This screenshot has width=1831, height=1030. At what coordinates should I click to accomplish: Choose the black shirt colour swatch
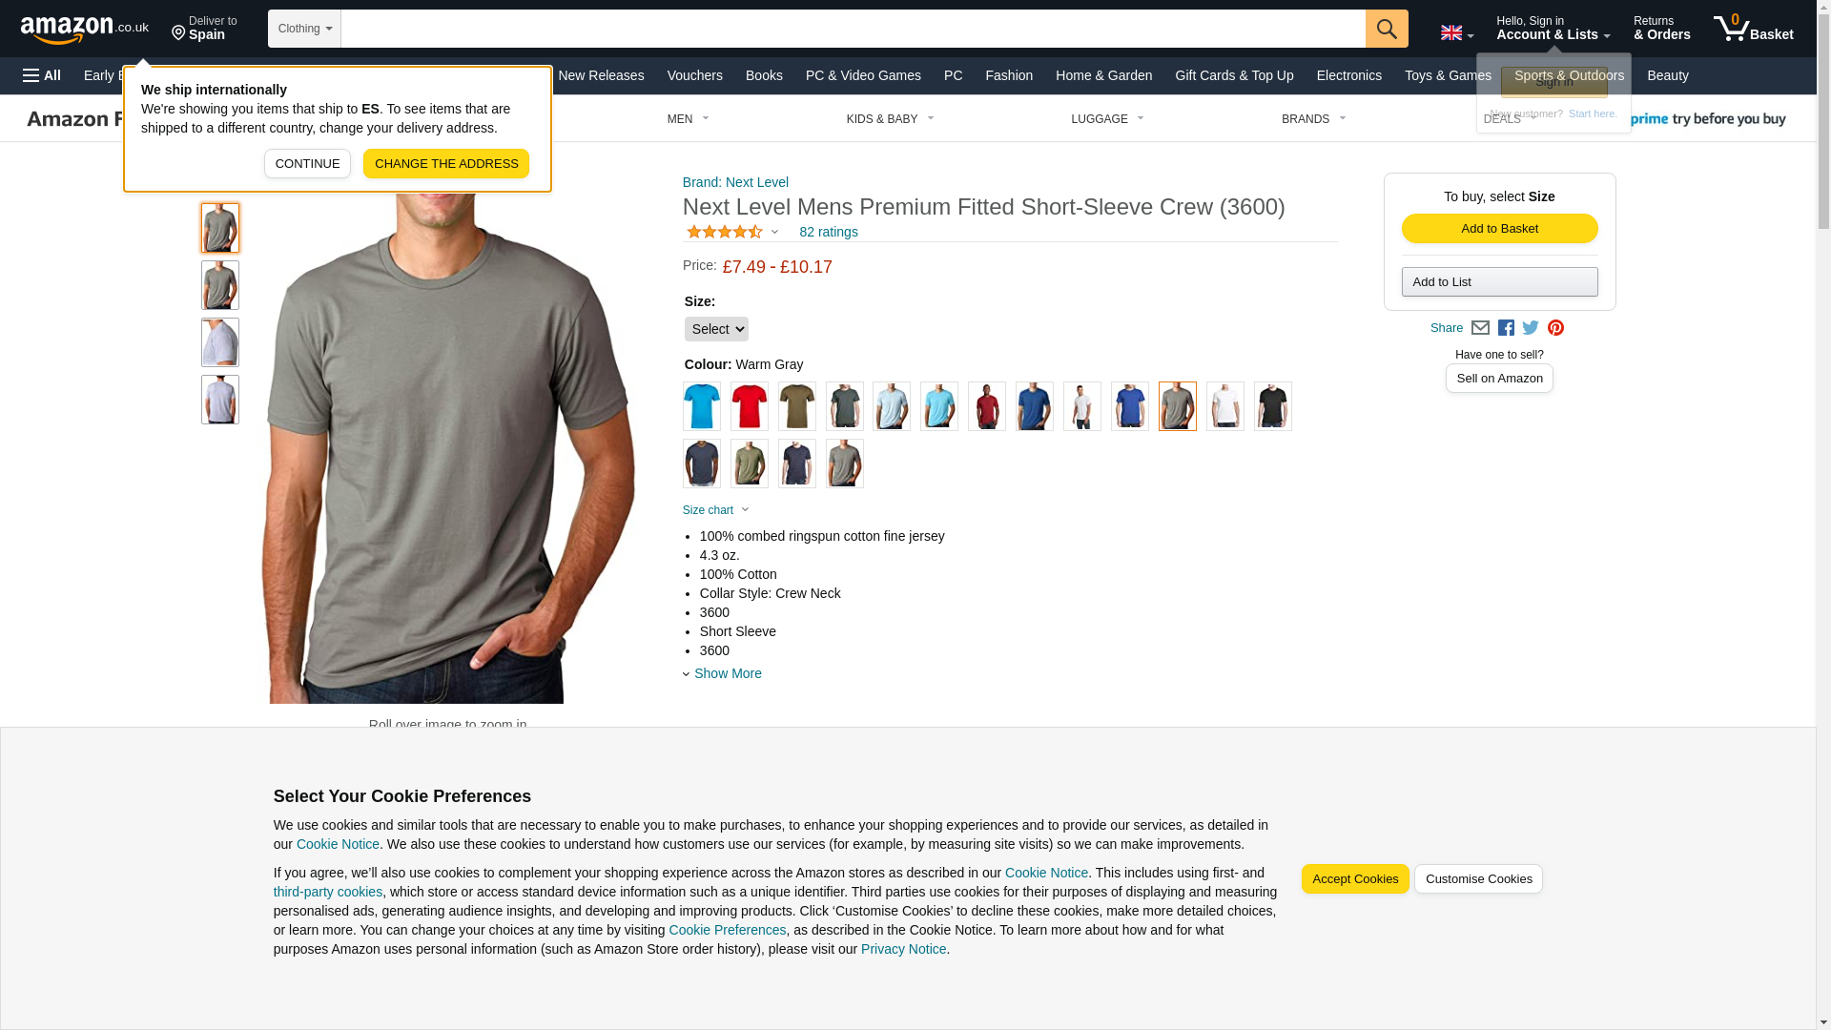point(1273,406)
